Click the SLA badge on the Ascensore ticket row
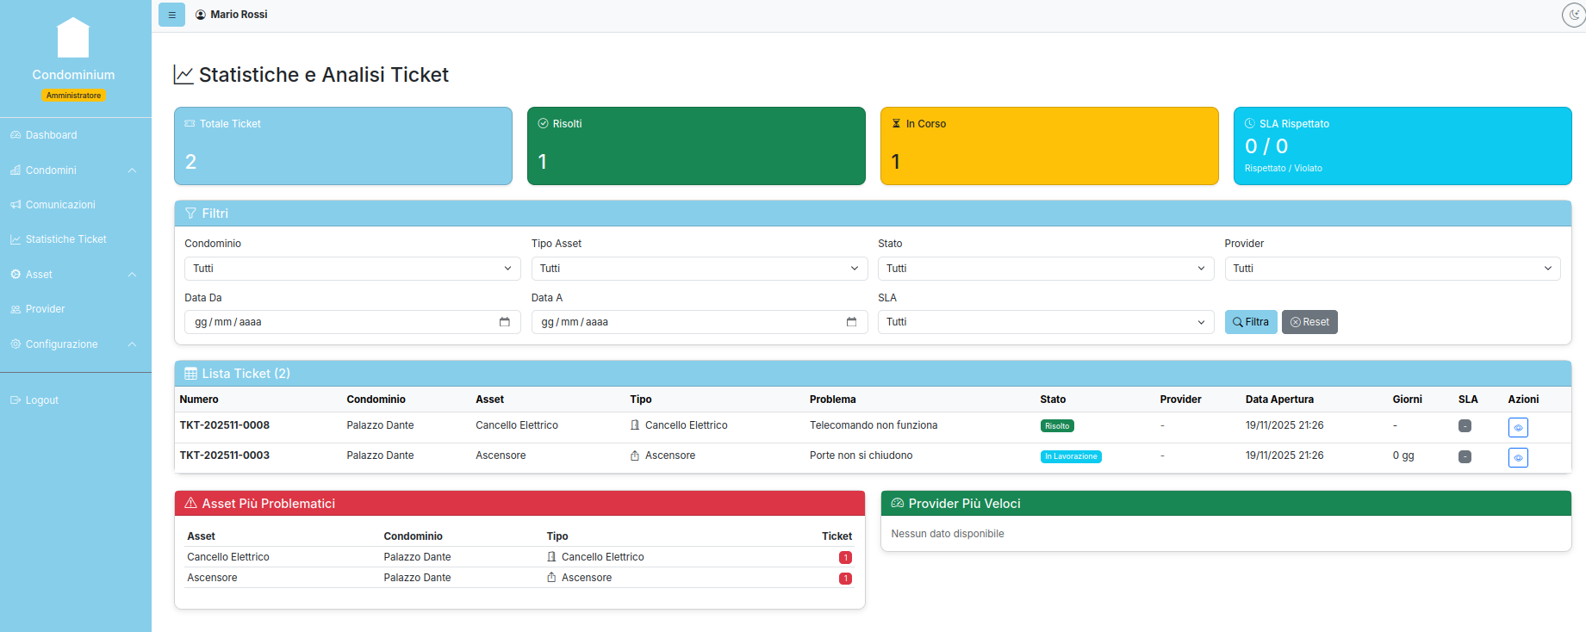Viewport: 1586px width, 632px height. 1464,456
